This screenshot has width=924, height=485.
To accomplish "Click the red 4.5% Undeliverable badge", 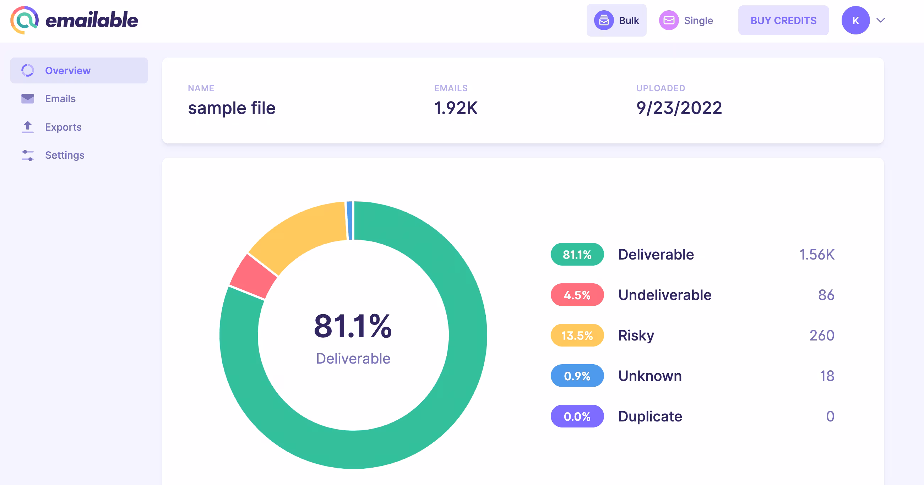I will (577, 295).
